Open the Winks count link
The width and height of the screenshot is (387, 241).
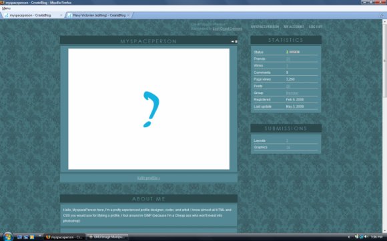(287, 66)
